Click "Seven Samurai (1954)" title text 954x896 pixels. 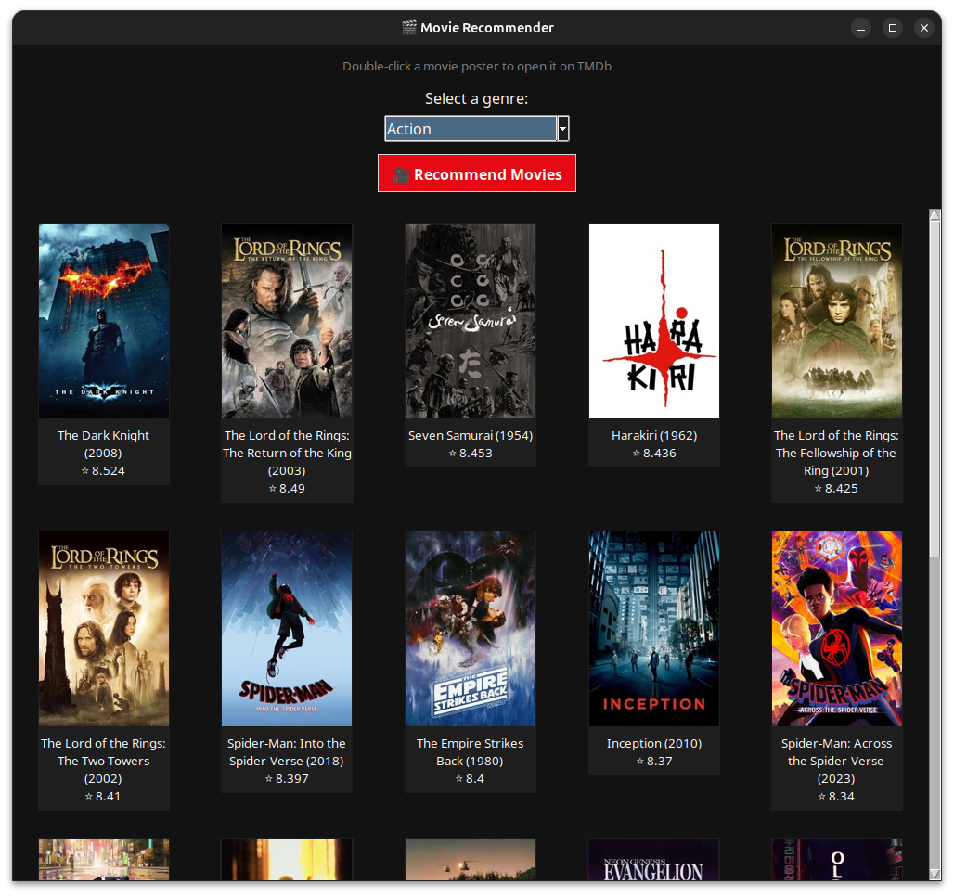point(471,436)
